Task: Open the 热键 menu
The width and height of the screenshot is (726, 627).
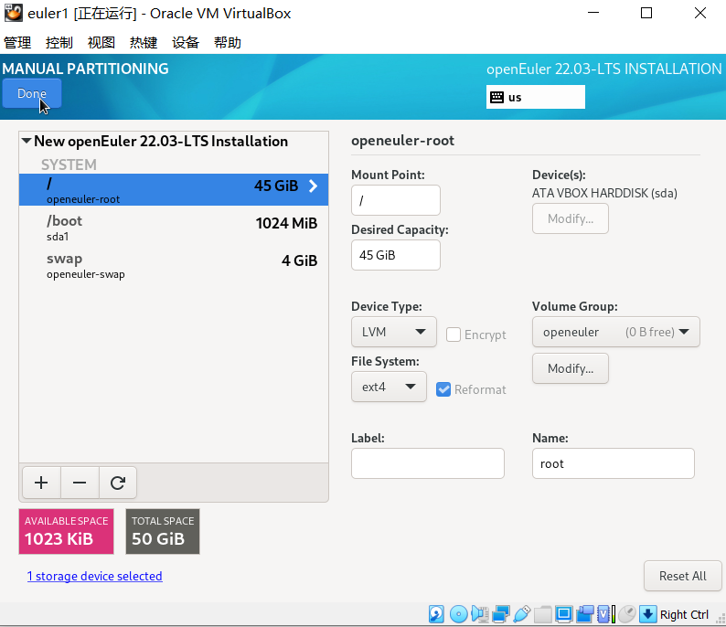Action: click(144, 43)
